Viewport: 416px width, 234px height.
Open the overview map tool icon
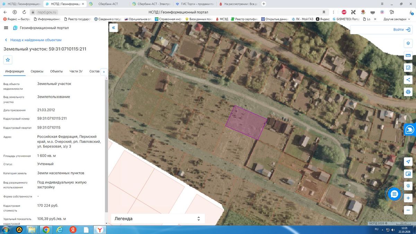point(408,174)
